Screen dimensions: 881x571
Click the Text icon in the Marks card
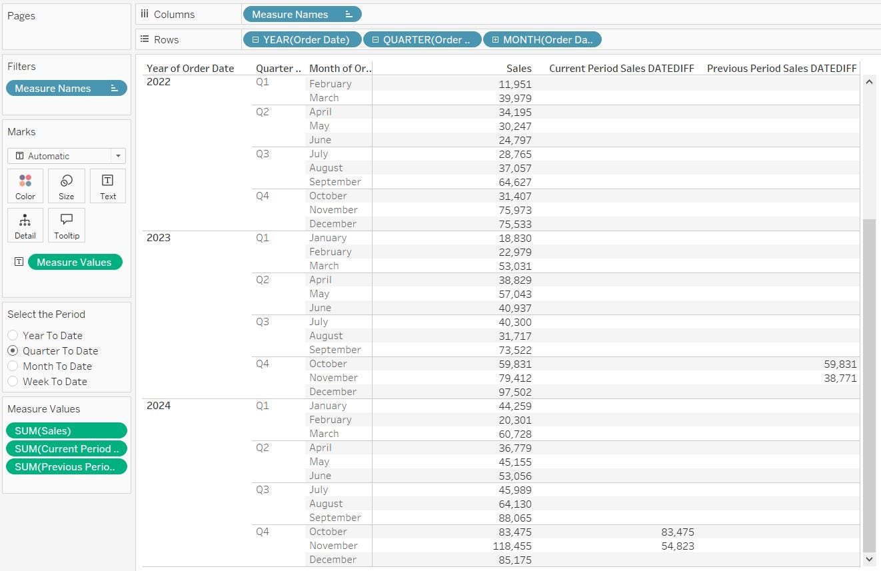(107, 186)
